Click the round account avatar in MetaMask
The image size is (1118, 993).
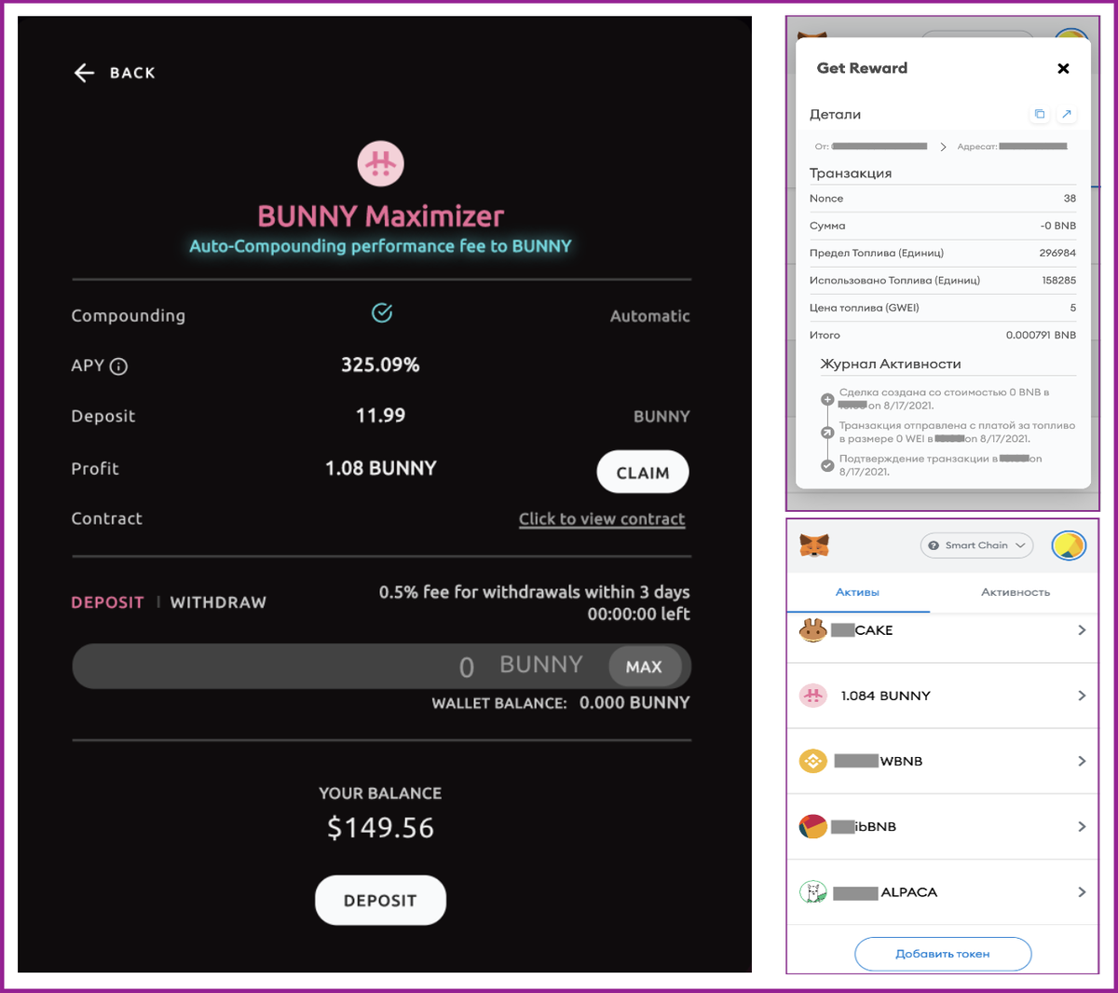pyautogui.click(x=1069, y=545)
